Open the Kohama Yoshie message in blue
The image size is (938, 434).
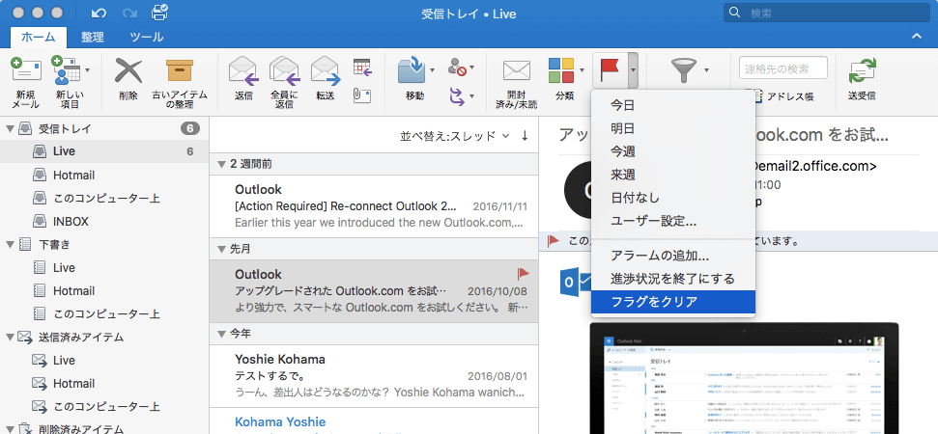click(374, 421)
